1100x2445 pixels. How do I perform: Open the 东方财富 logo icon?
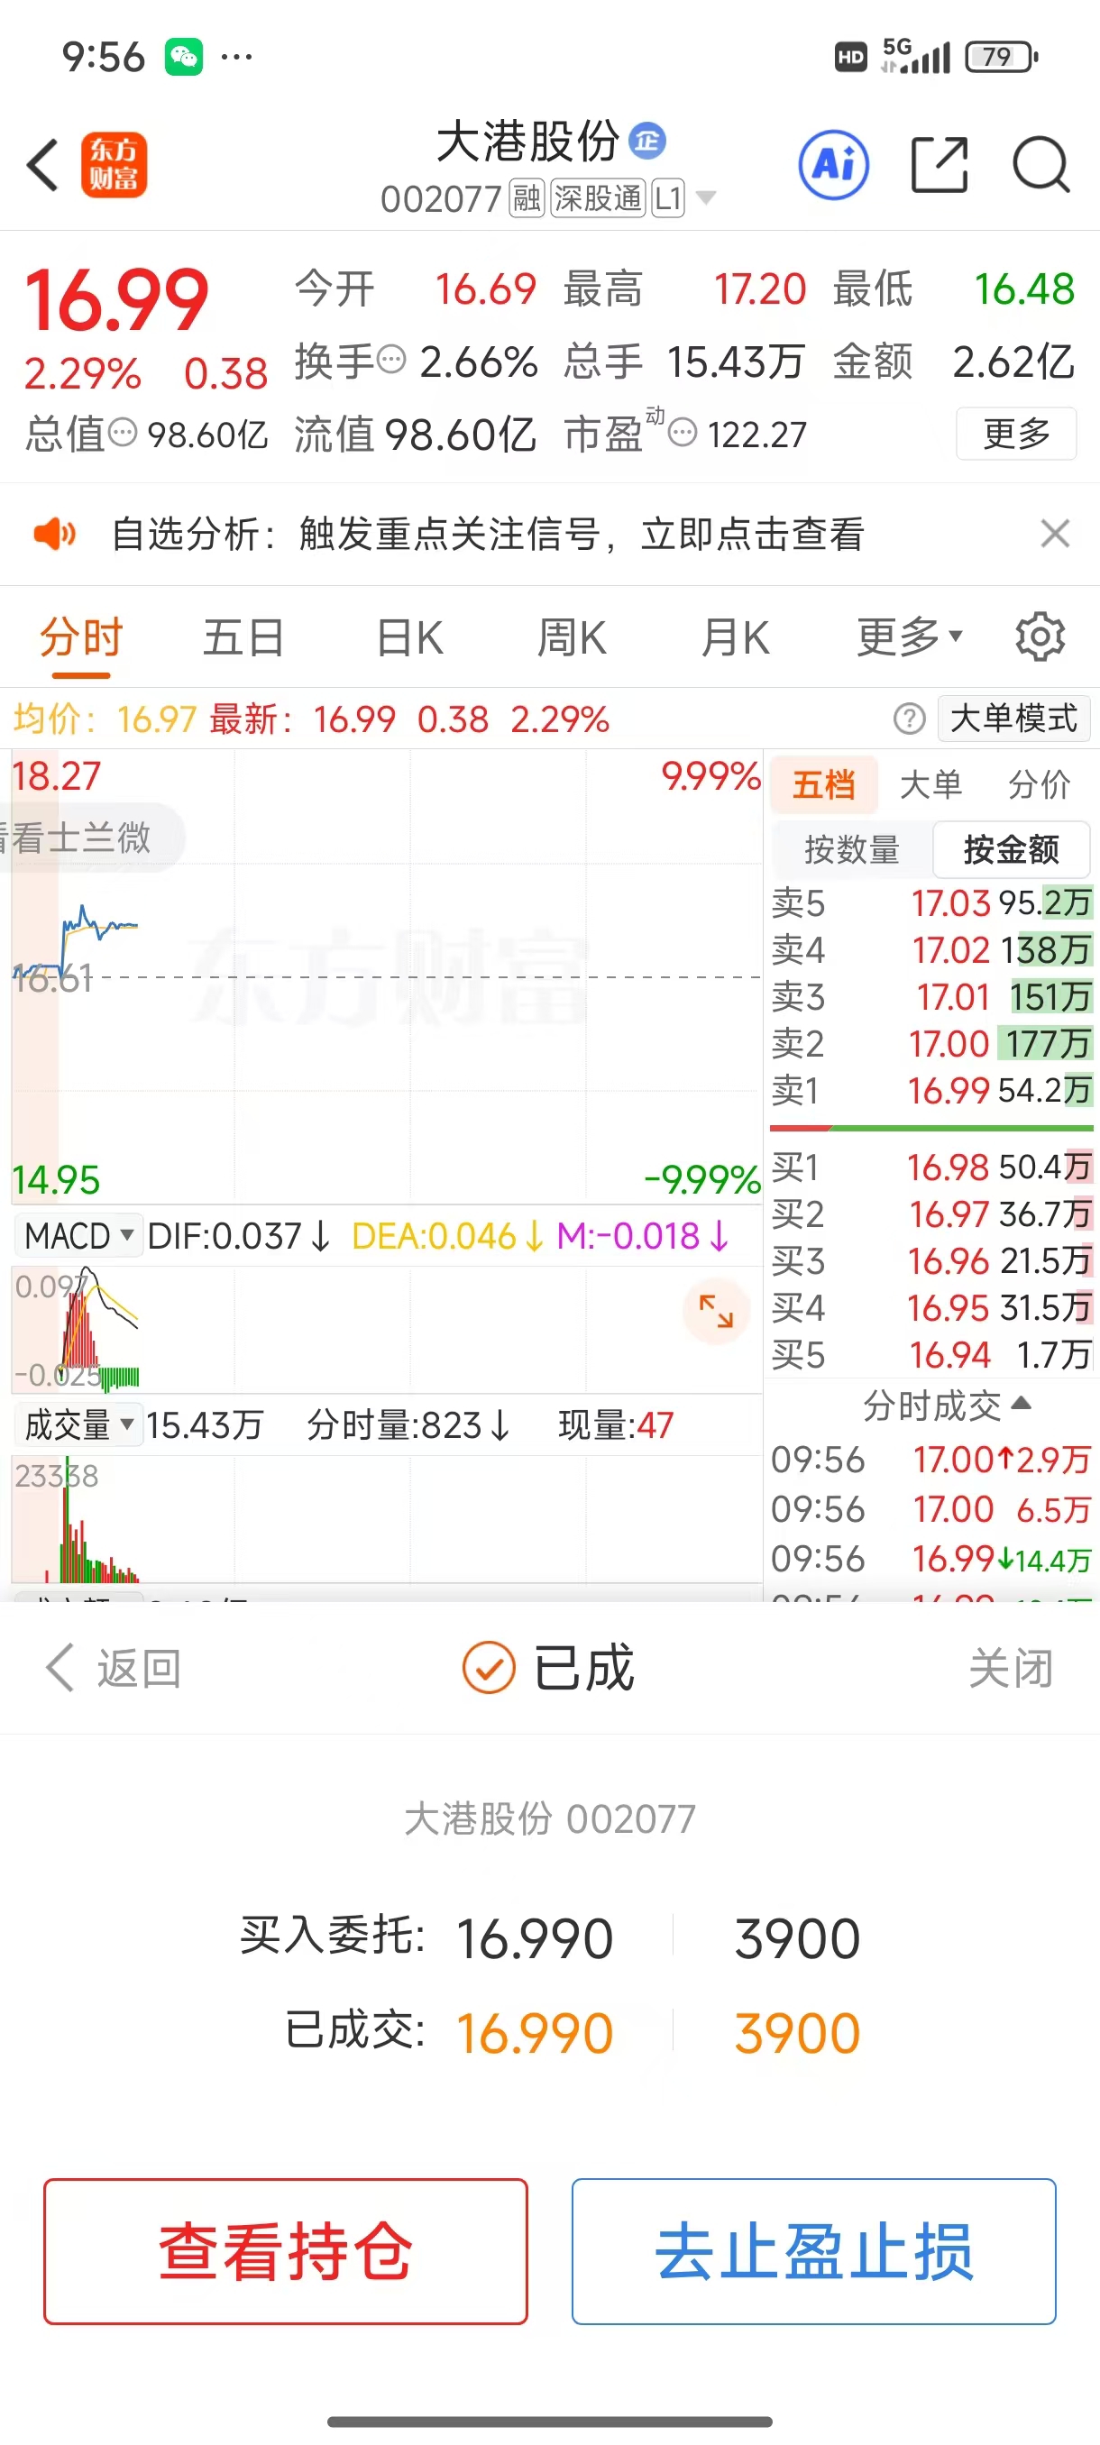[x=114, y=165]
